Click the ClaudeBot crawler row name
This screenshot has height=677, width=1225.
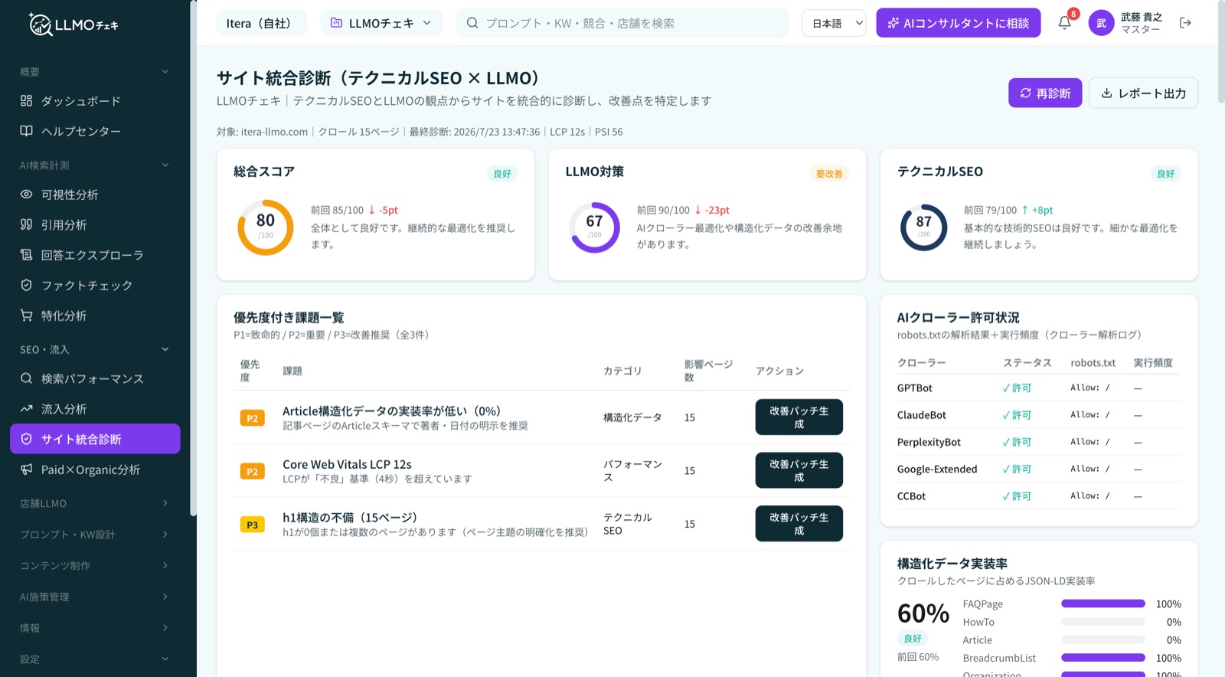pyautogui.click(x=922, y=414)
